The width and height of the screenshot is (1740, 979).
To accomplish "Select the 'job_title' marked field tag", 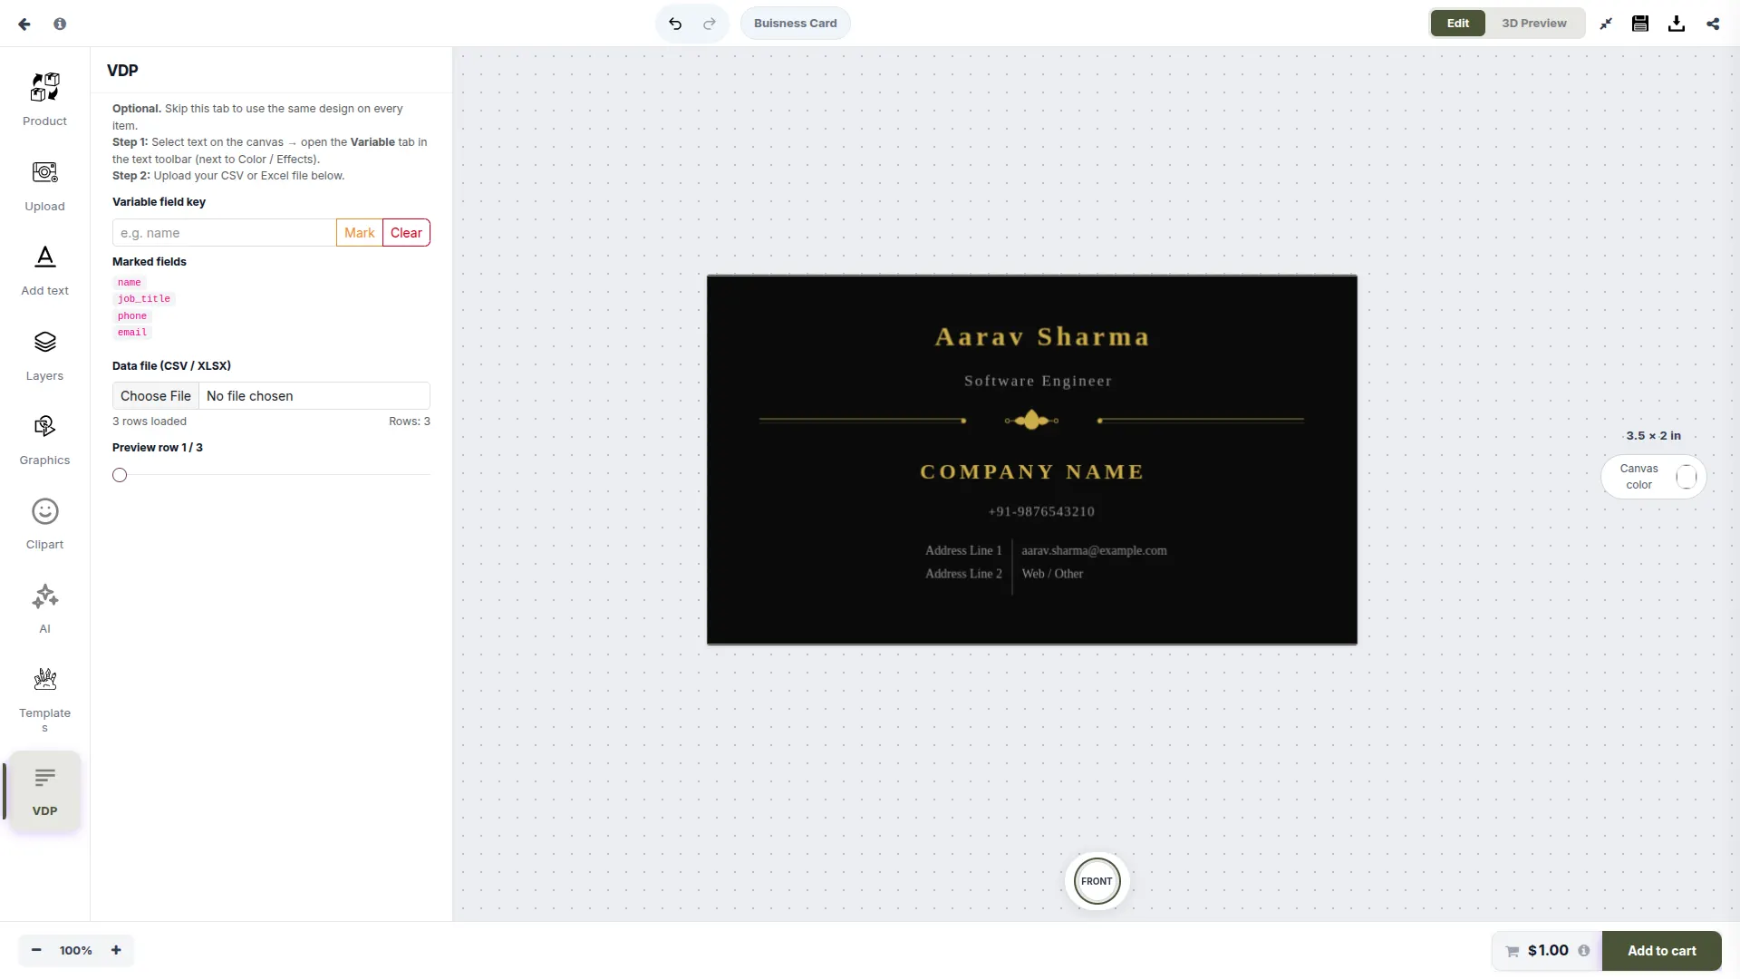I will pos(143,299).
